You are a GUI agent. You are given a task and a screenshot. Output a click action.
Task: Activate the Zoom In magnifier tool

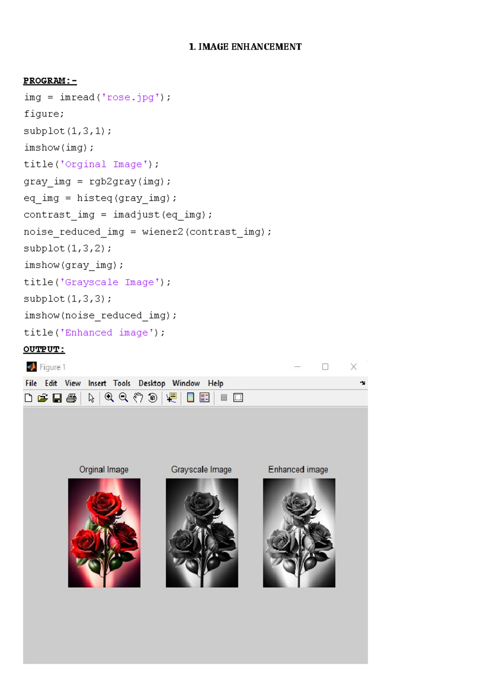tap(109, 398)
